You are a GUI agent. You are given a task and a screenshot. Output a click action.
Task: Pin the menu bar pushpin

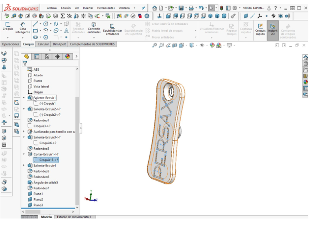pyautogui.click(x=143, y=8)
